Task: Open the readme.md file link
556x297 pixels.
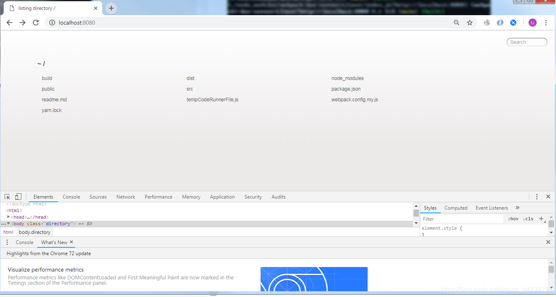Action: (54, 100)
